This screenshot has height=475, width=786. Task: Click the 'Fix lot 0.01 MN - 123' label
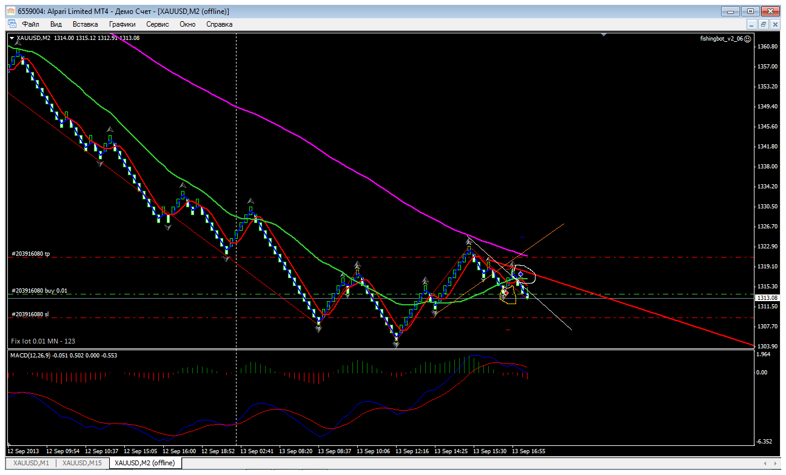43,341
